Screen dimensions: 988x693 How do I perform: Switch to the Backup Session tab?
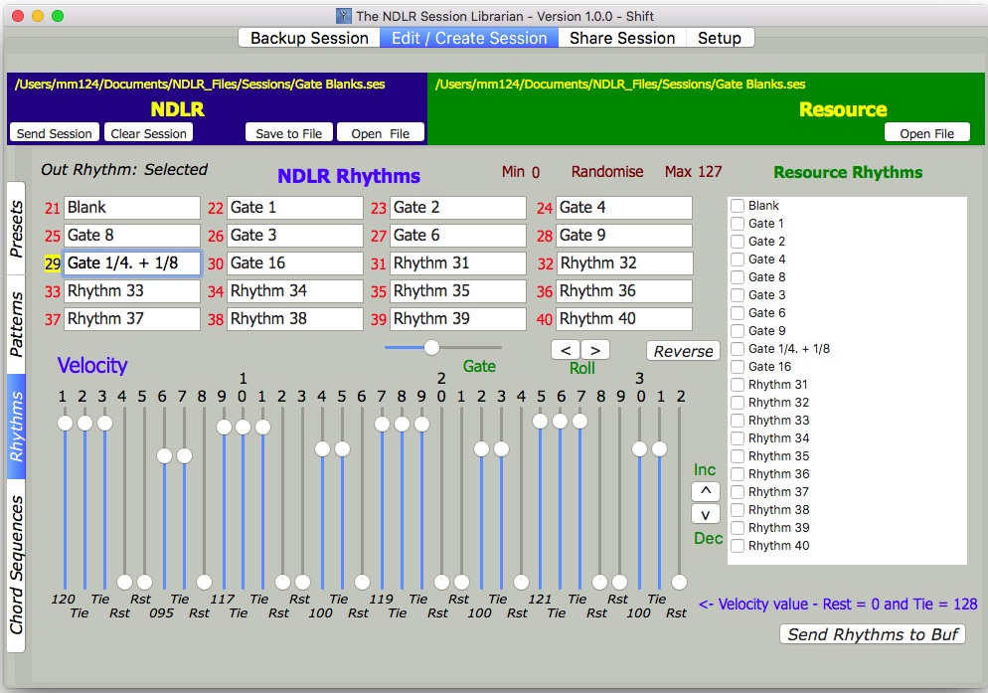click(309, 38)
